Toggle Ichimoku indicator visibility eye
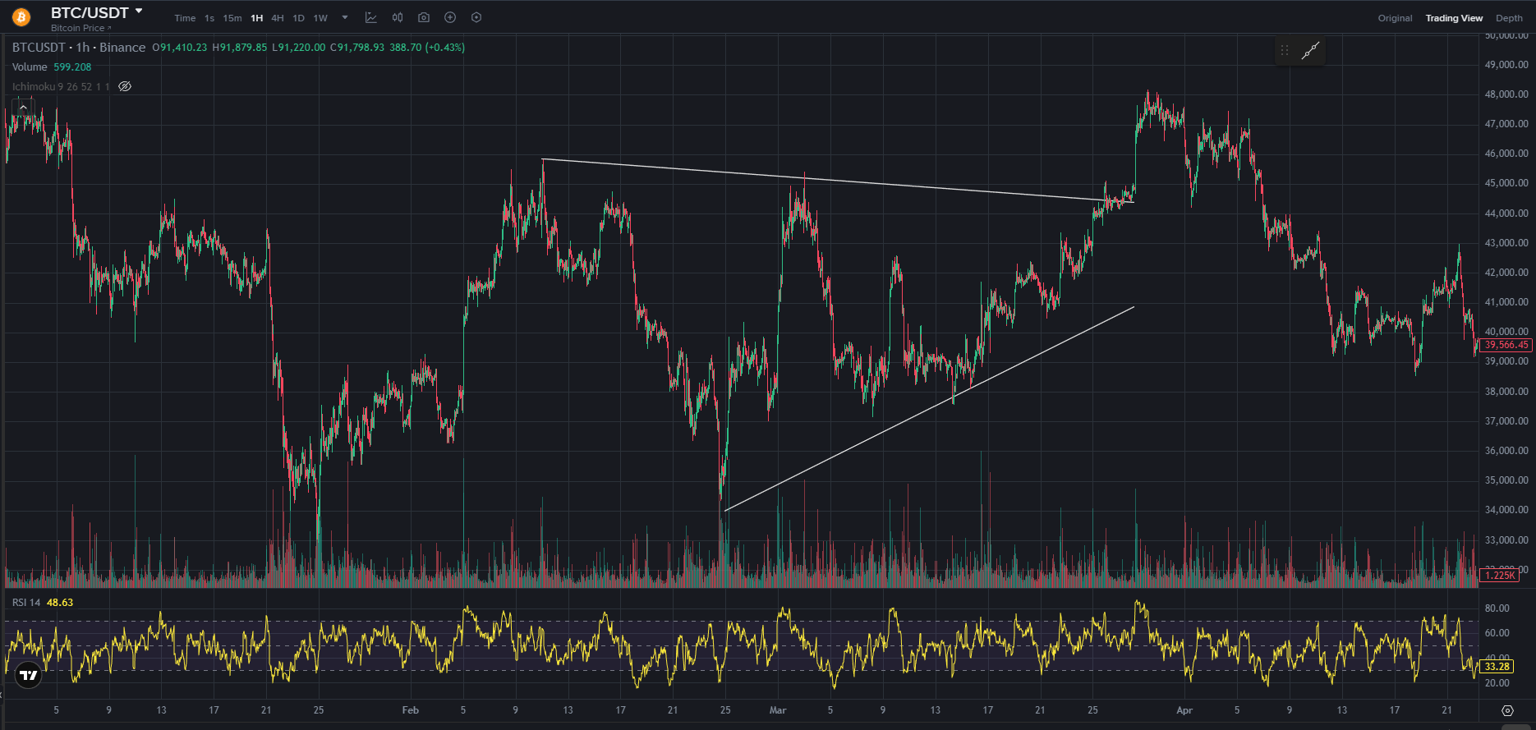This screenshot has height=730, width=1536. pyautogui.click(x=125, y=86)
